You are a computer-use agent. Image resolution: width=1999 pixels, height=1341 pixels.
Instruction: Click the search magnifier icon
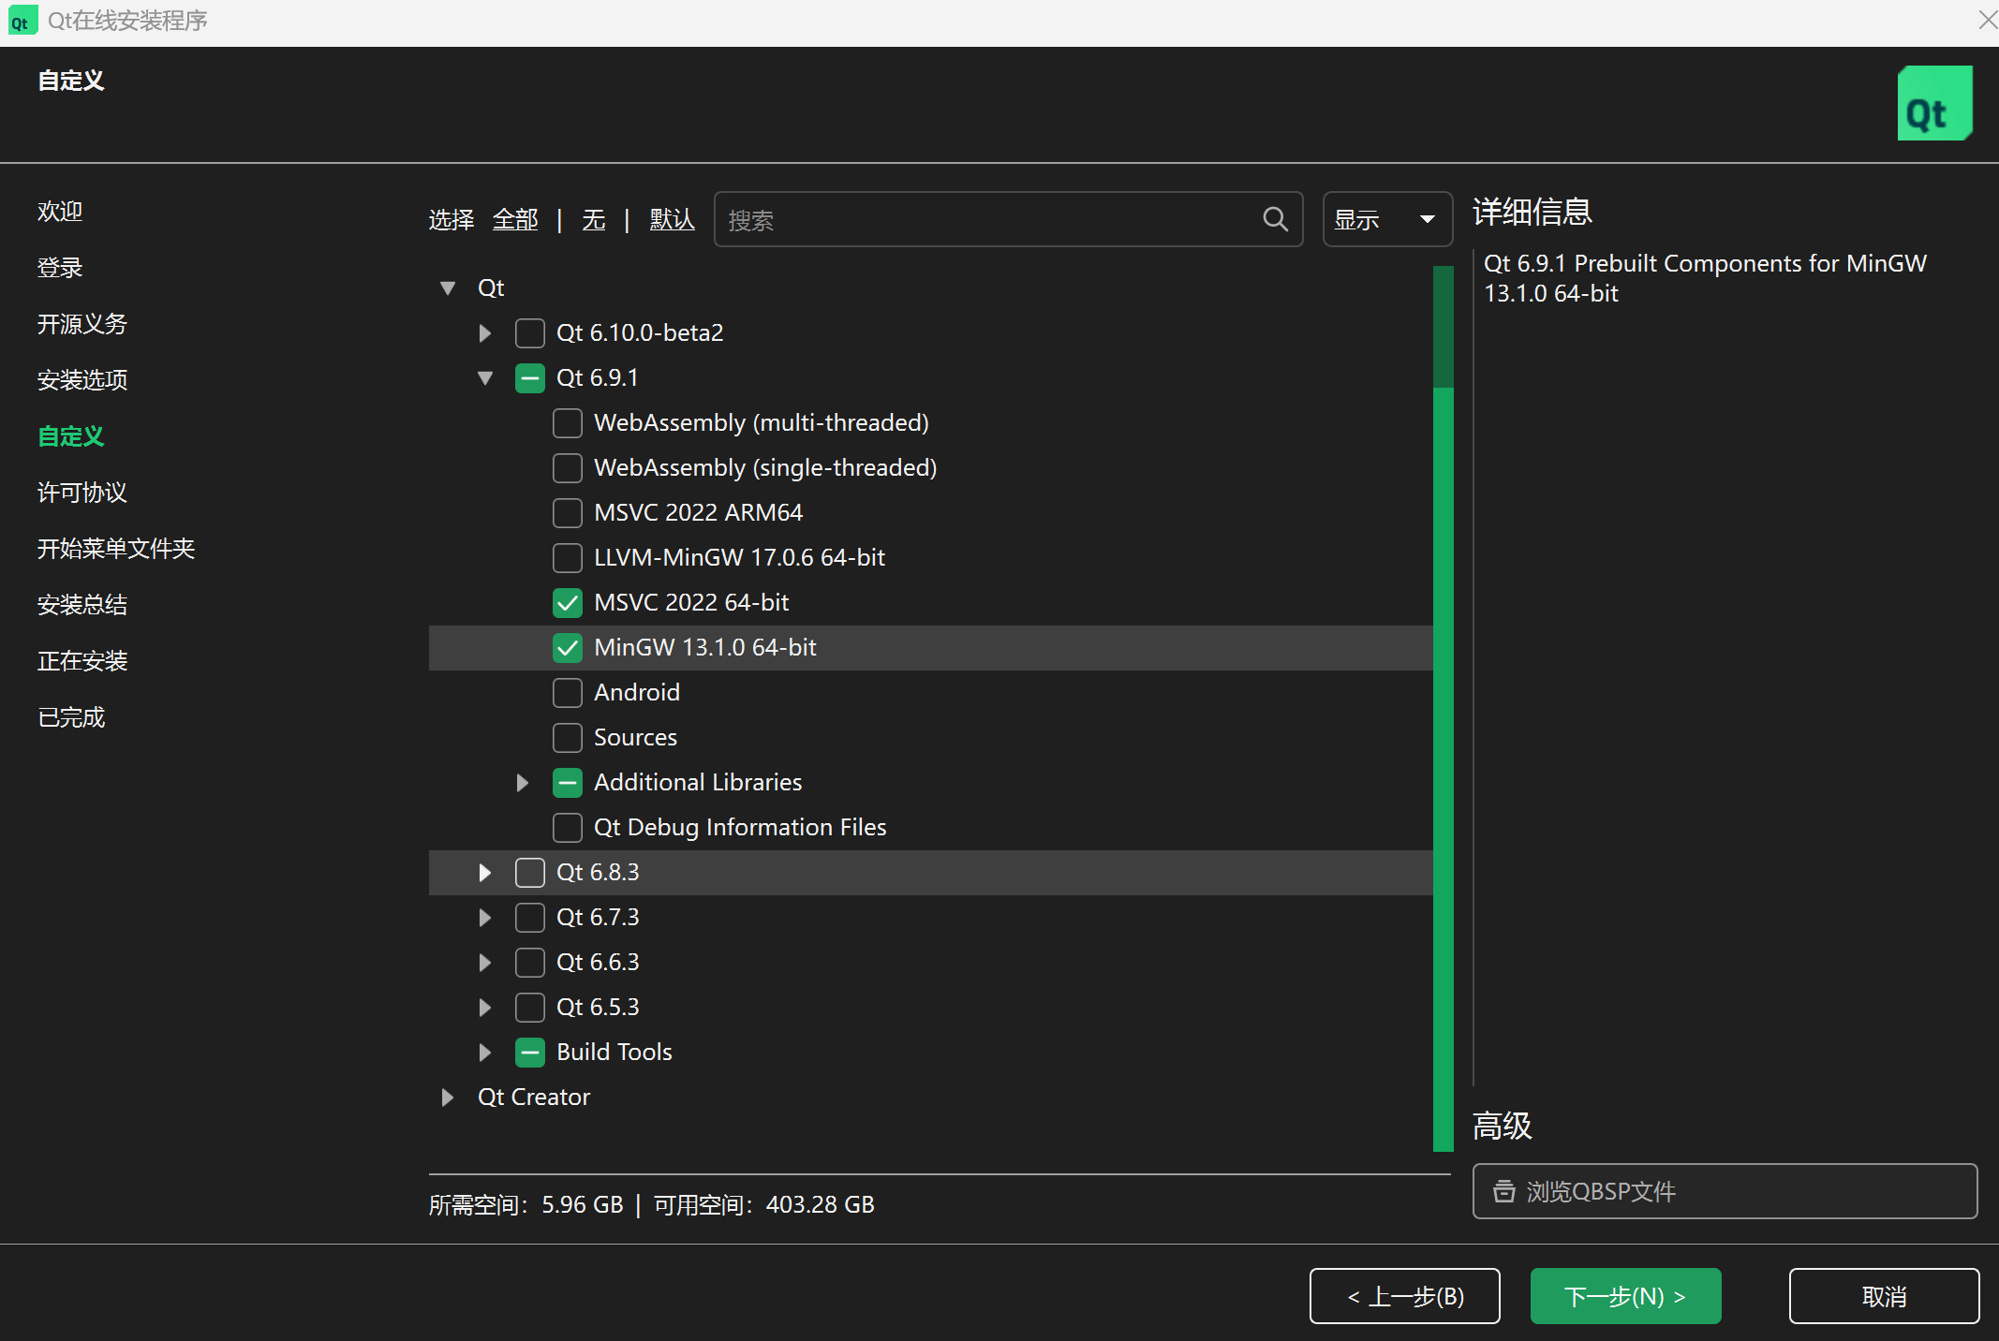coord(1275,219)
